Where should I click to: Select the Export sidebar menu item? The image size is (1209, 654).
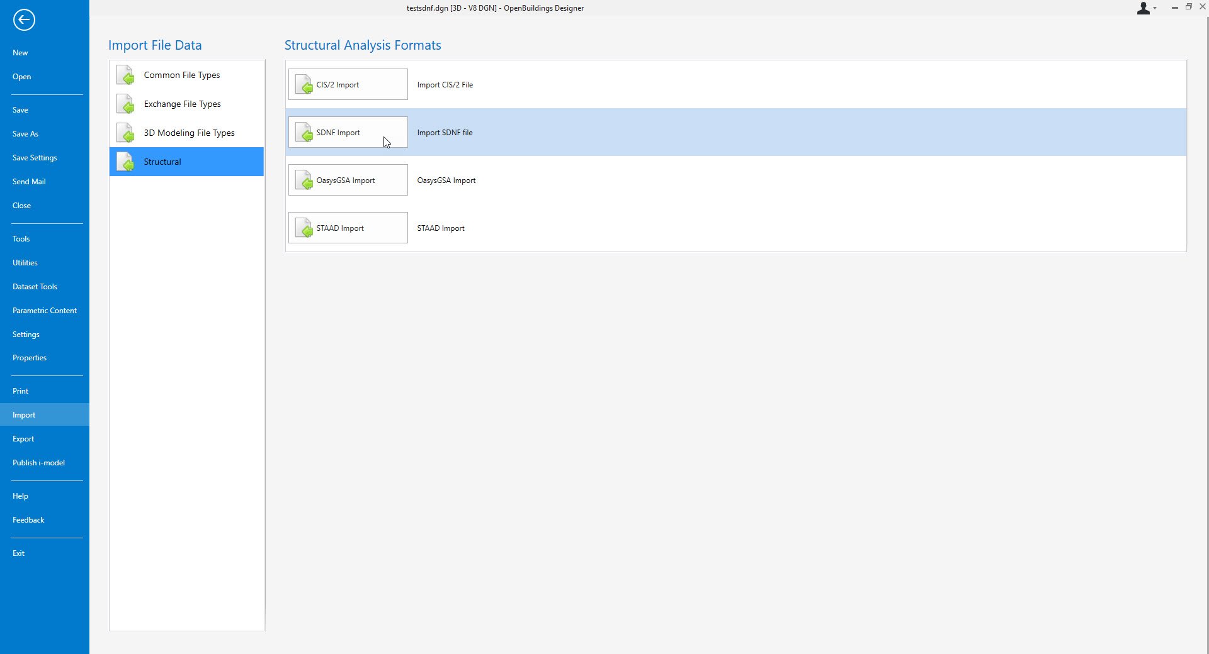23,438
